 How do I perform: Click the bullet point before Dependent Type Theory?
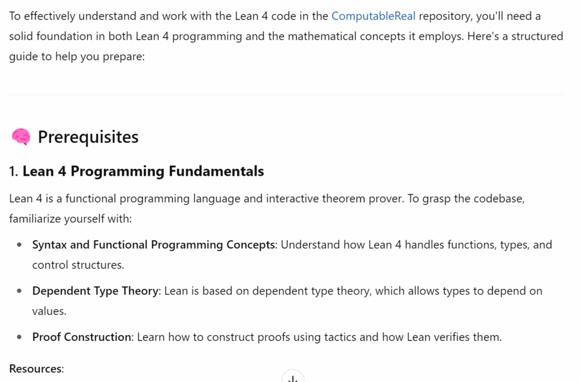click(19, 291)
